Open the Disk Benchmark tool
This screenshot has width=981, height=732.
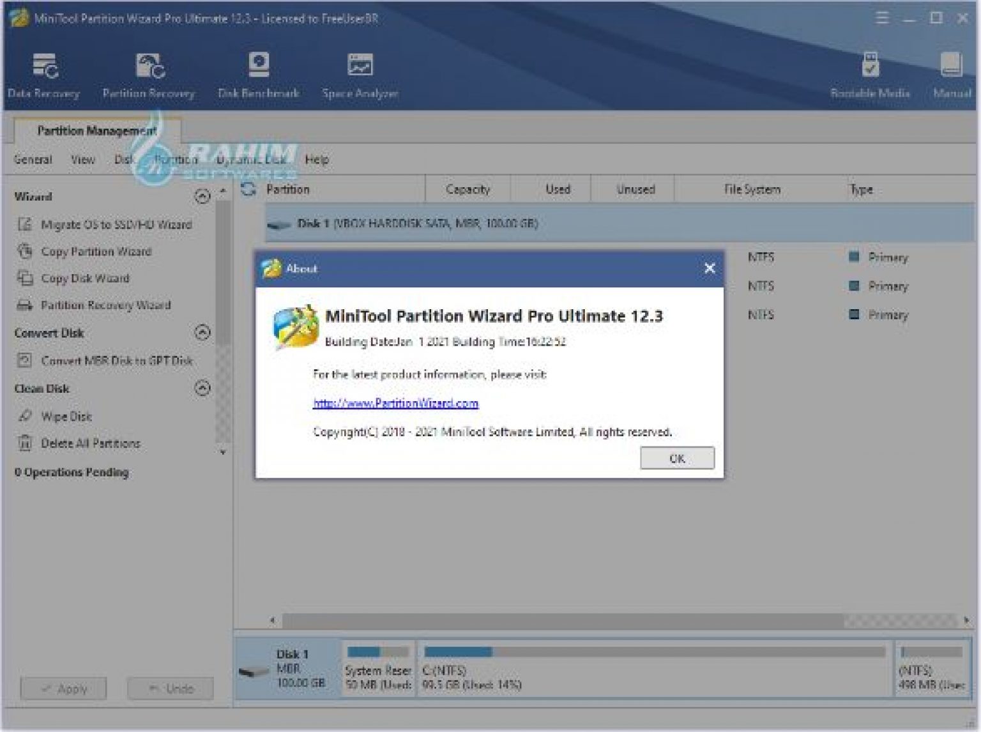(258, 75)
